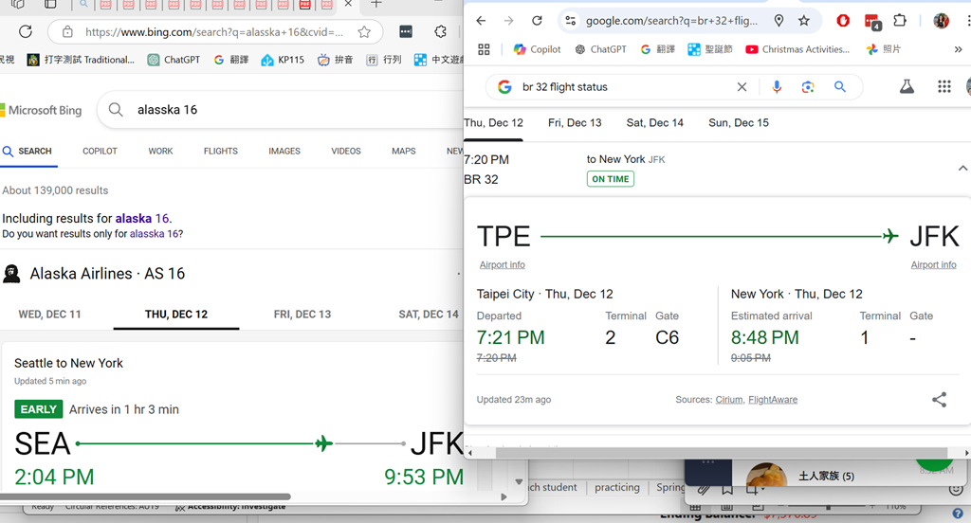This screenshot has height=523, width=971.
Task: Click the Bing magnifier search icon
Action: coord(116,110)
